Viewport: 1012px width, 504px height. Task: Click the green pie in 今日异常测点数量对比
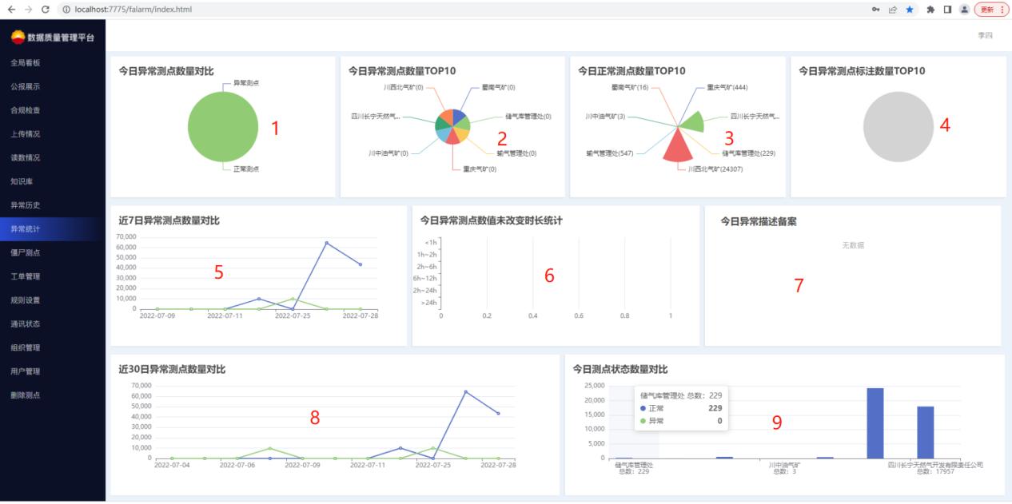[x=222, y=128]
